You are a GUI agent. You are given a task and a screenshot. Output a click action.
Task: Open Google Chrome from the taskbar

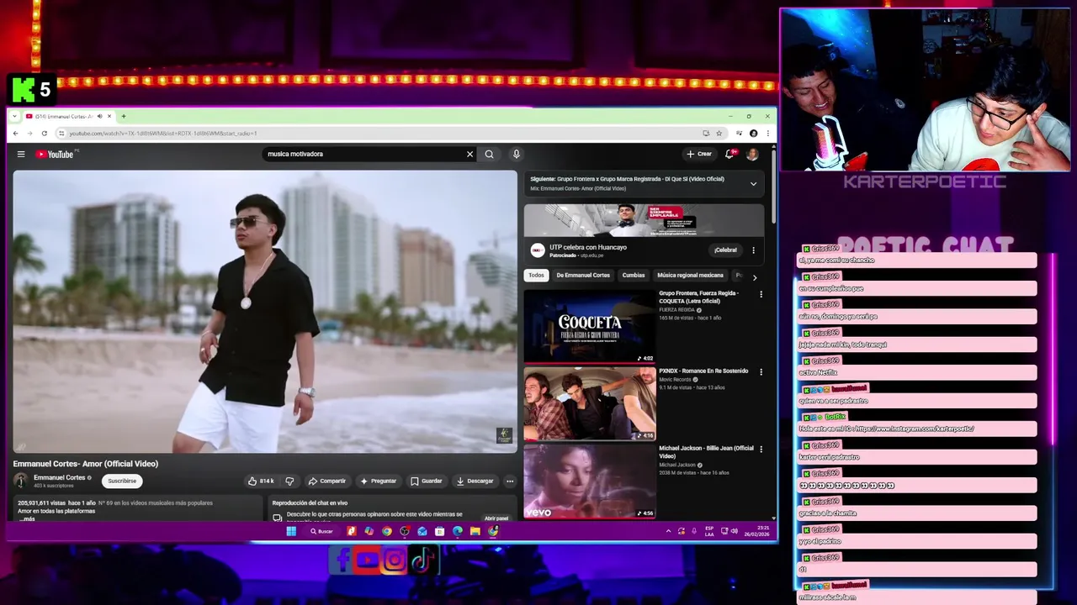click(387, 531)
